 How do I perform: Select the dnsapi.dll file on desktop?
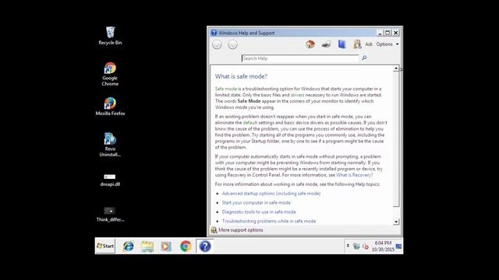point(110,180)
